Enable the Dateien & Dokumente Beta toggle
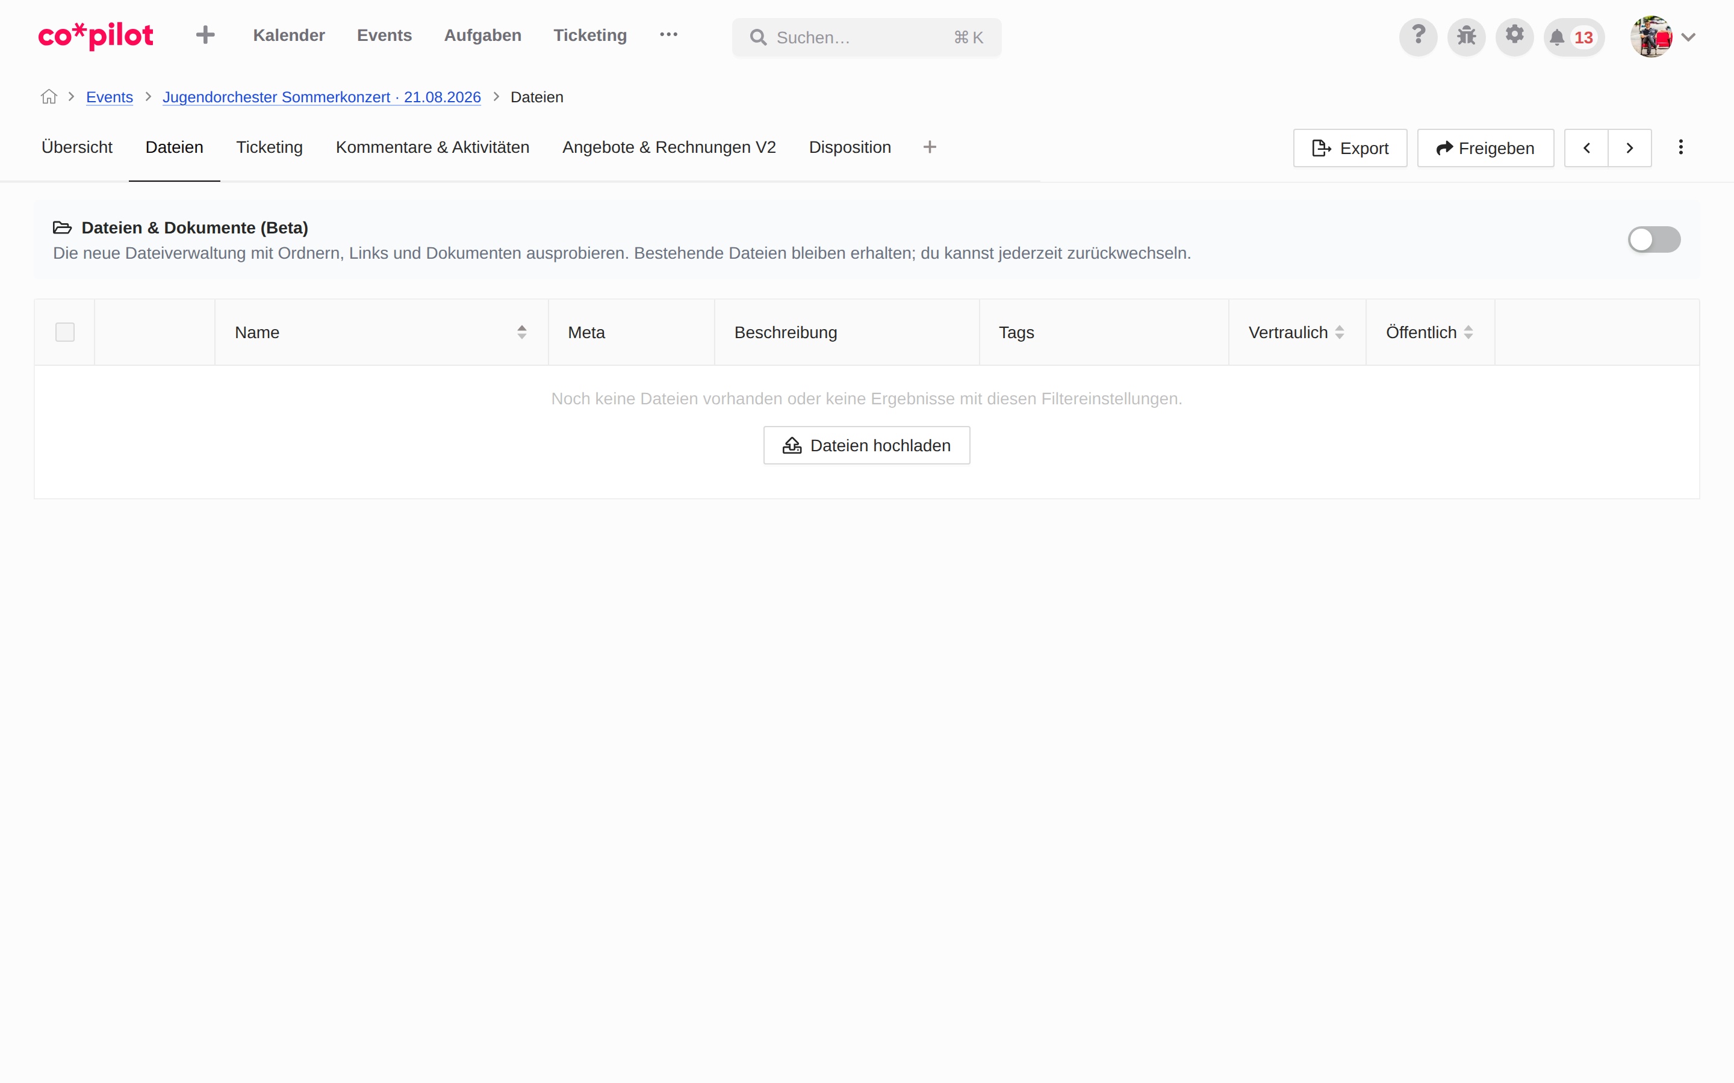This screenshot has height=1083, width=1734. (1654, 239)
